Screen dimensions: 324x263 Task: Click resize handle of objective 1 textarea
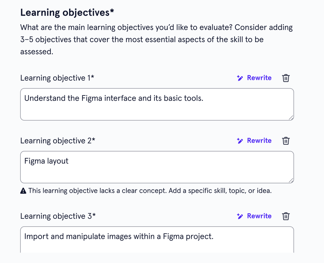291,117
